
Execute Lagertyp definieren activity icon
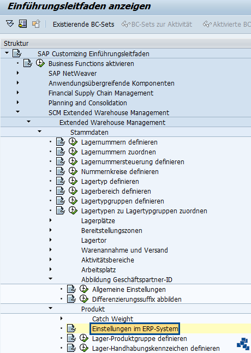pos(73,181)
